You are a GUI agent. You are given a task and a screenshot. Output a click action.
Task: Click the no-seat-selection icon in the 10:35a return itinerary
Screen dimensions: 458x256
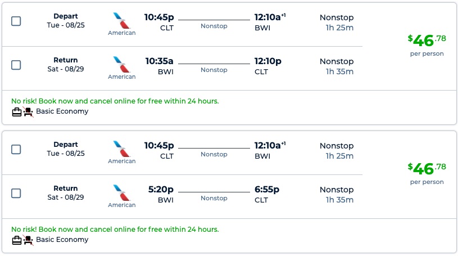[x=28, y=111]
